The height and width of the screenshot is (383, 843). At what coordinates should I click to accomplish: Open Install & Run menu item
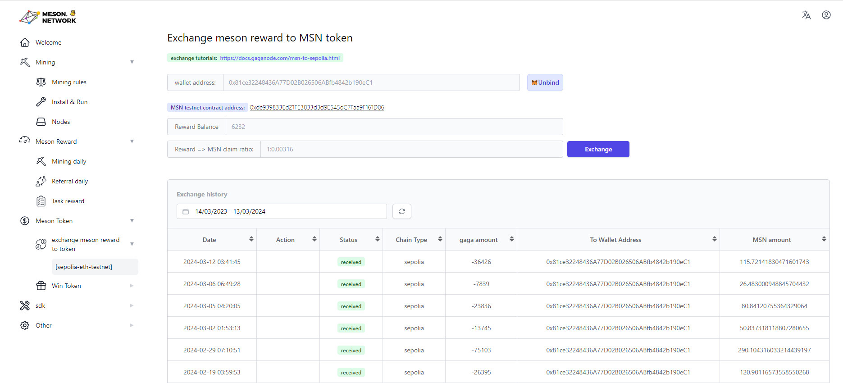[70, 102]
